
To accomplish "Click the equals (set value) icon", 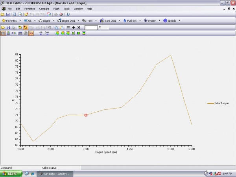I will click(x=68, y=28).
